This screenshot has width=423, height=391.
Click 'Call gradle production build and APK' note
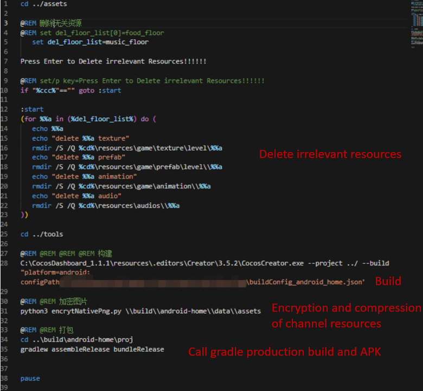point(284,352)
